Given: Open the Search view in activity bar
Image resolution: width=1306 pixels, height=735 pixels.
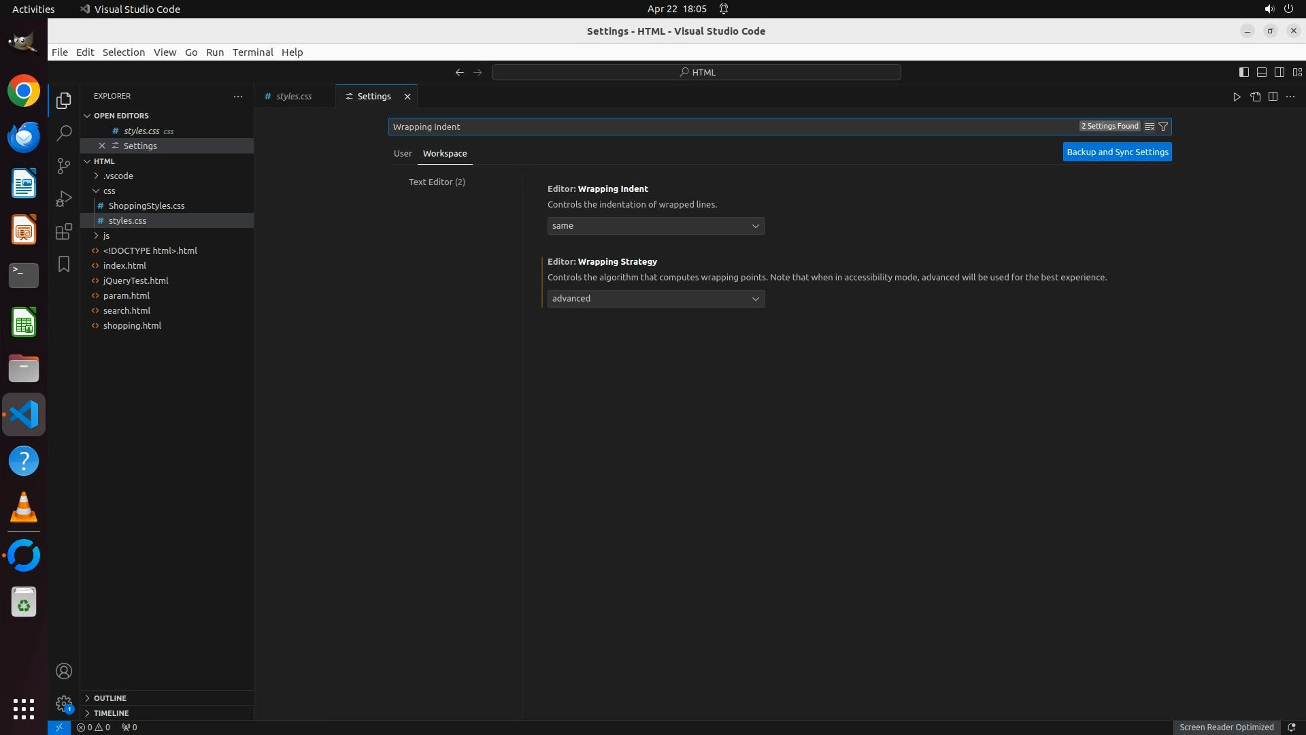Looking at the screenshot, I should [x=64, y=133].
